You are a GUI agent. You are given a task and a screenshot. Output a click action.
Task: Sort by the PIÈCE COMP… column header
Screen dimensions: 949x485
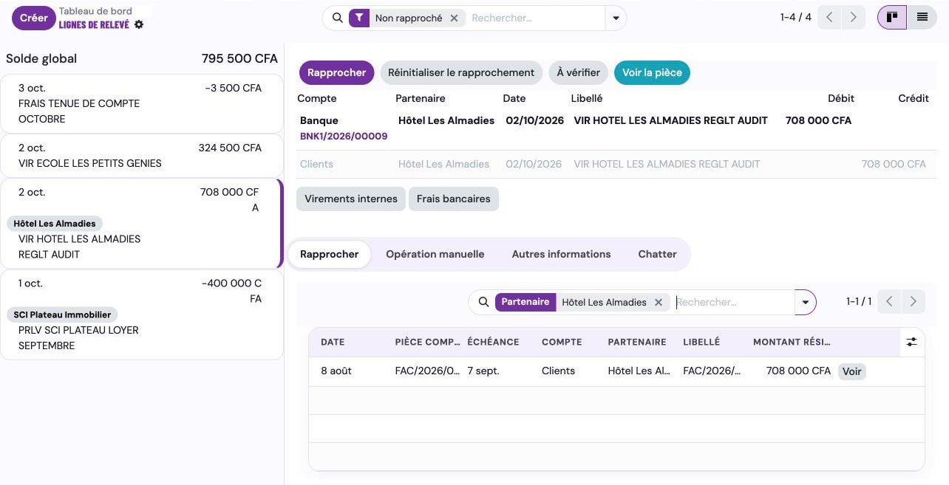[428, 342]
